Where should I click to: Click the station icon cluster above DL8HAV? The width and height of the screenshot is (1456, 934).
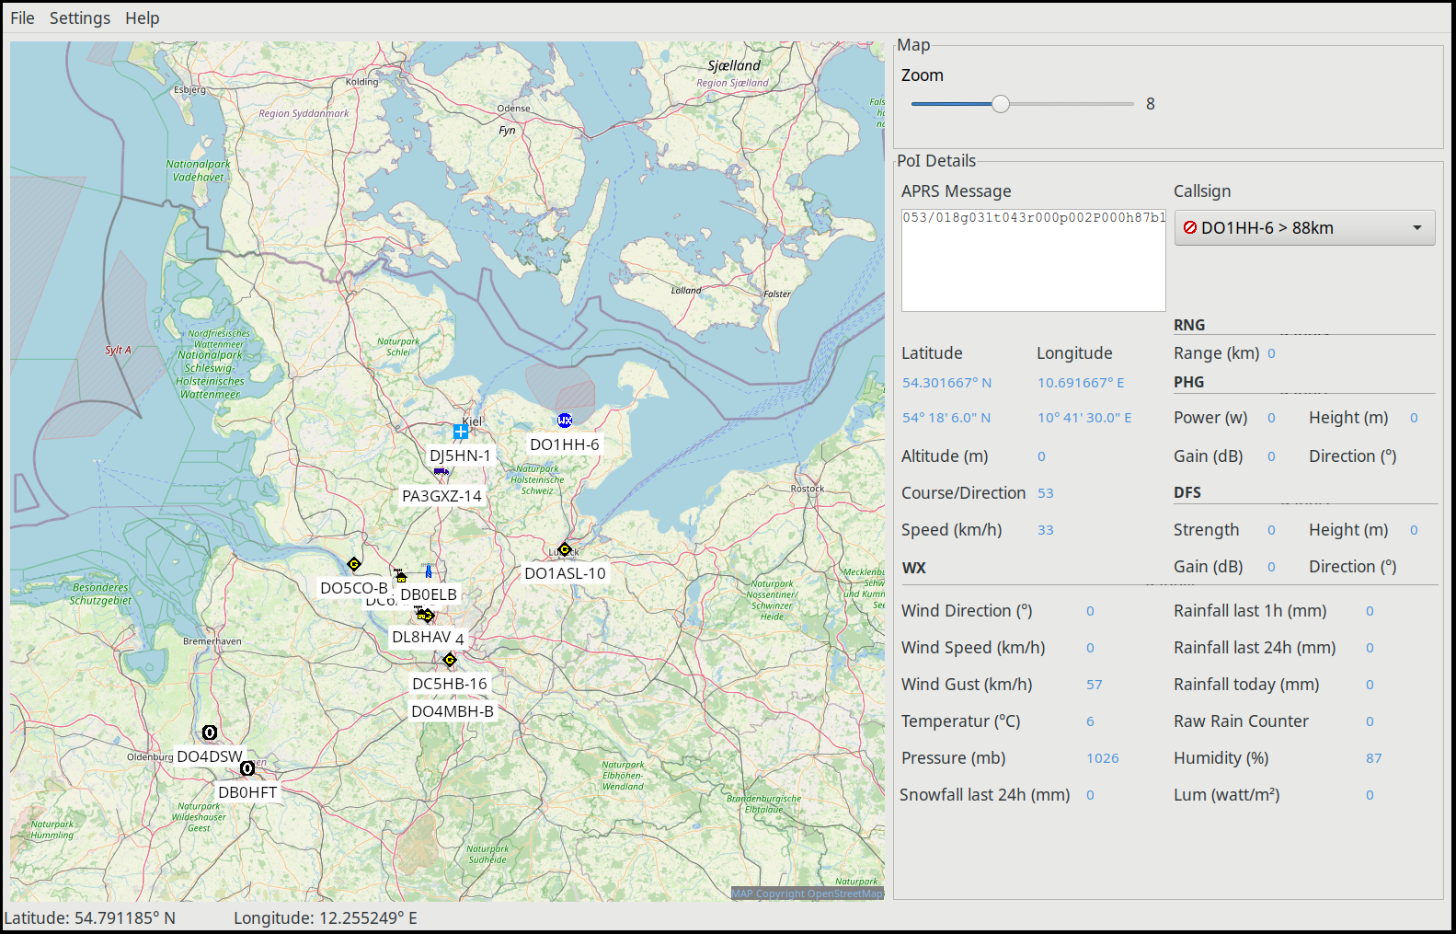[x=425, y=614]
